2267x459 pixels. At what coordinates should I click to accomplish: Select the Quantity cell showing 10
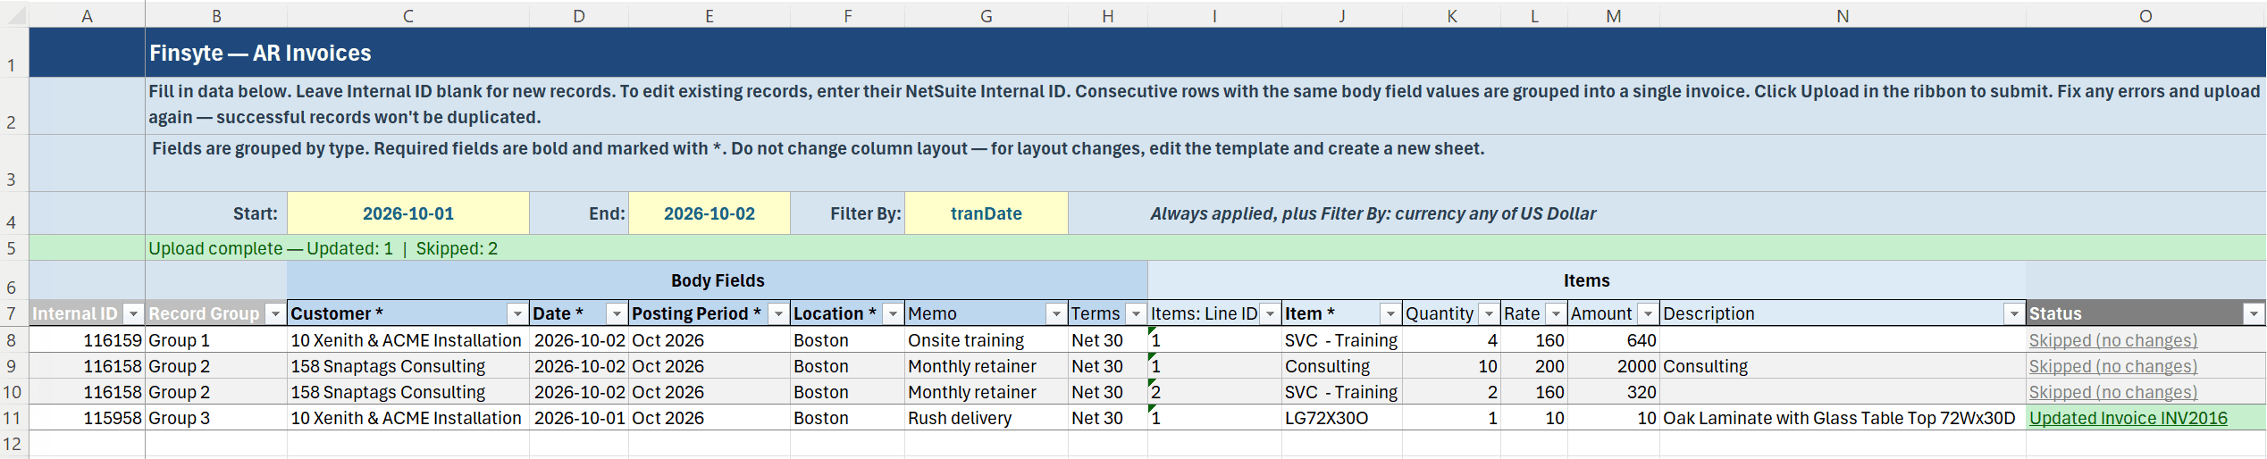pyautogui.click(x=1451, y=366)
